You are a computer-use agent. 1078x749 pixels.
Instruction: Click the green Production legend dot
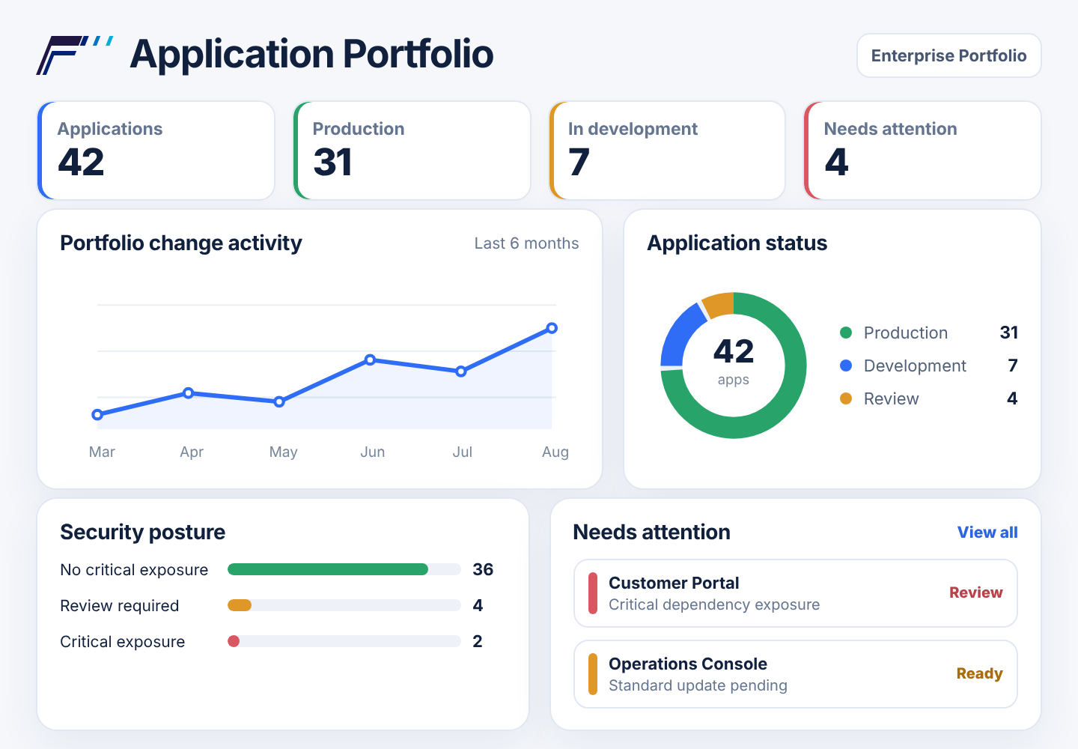pyautogui.click(x=846, y=333)
